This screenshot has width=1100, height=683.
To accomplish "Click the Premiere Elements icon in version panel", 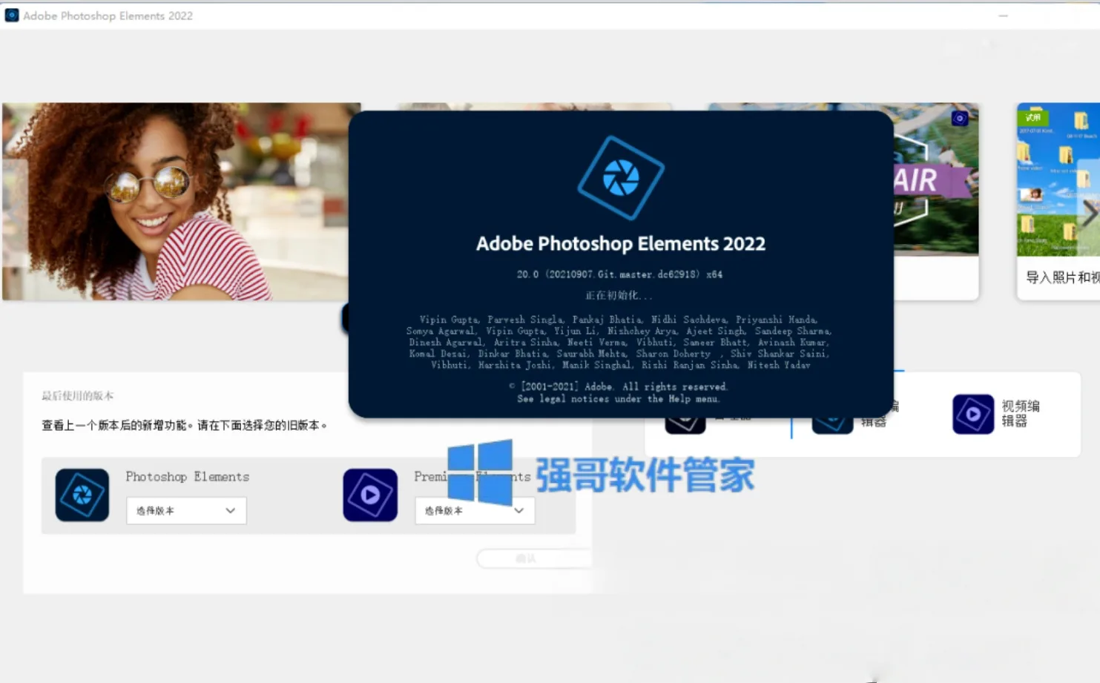I will click(370, 495).
